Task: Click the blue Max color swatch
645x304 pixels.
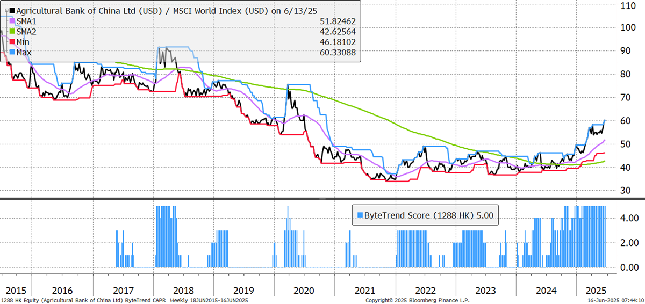Action: click(x=12, y=53)
